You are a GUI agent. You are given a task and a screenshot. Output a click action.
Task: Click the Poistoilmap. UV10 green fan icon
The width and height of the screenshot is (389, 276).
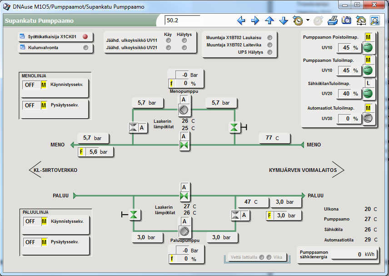pos(368,47)
